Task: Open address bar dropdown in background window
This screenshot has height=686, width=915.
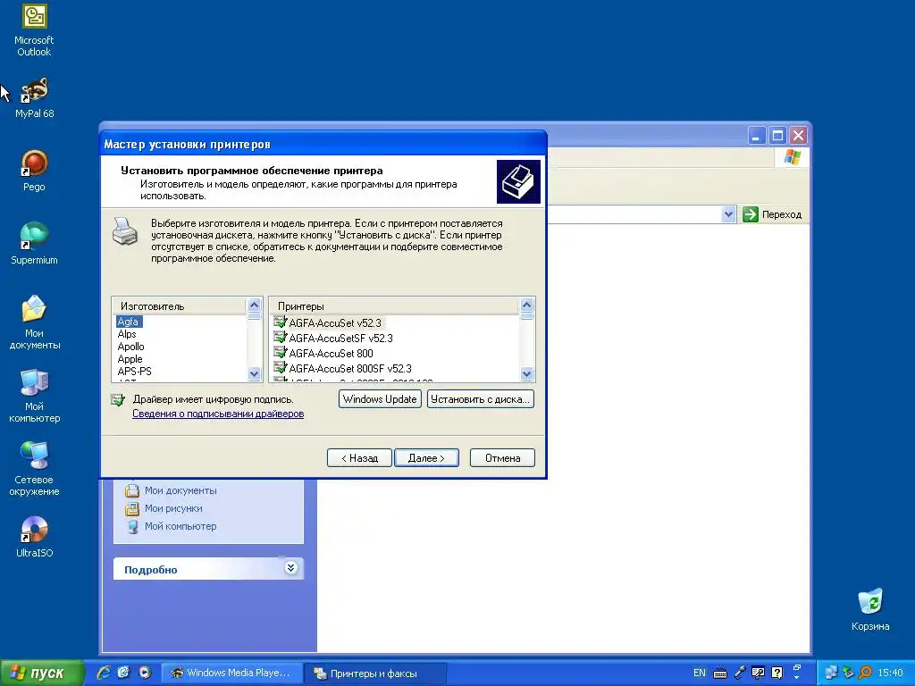Action: (728, 214)
